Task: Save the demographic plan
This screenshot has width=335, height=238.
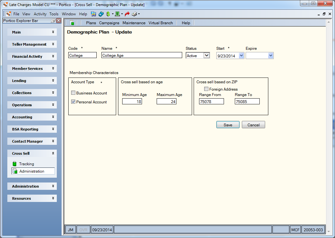Action: tap(228, 125)
